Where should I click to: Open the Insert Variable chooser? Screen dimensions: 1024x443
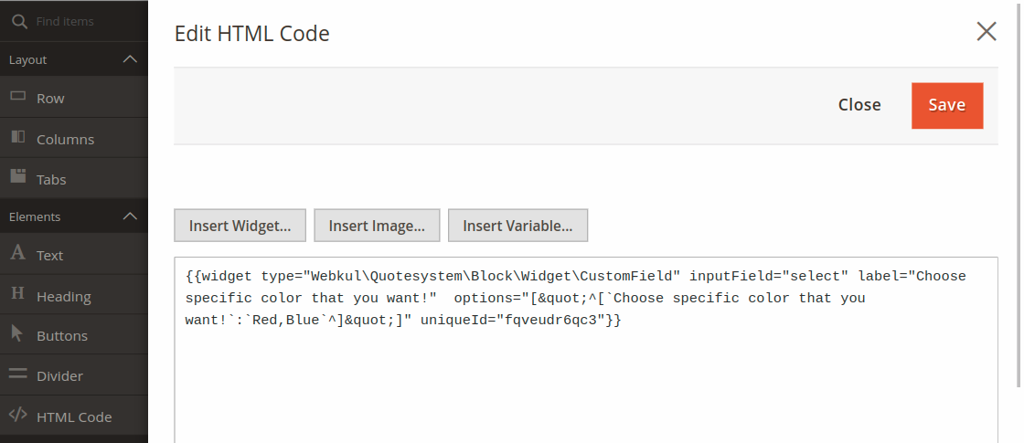point(517,226)
